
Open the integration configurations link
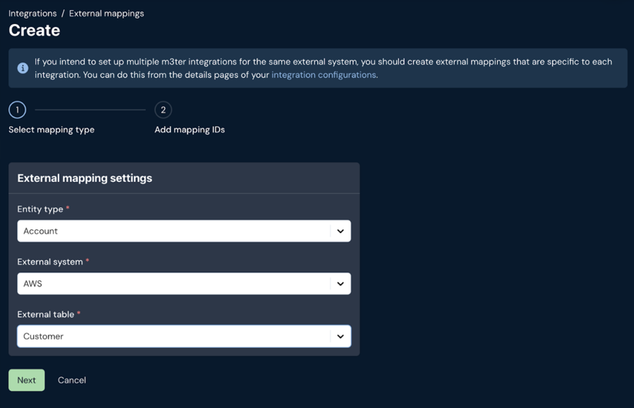tap(324, 75)
